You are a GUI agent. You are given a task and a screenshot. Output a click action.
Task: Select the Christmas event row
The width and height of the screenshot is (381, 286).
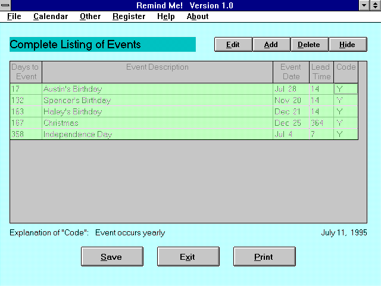pyautogui.click(x=157, y=123)
